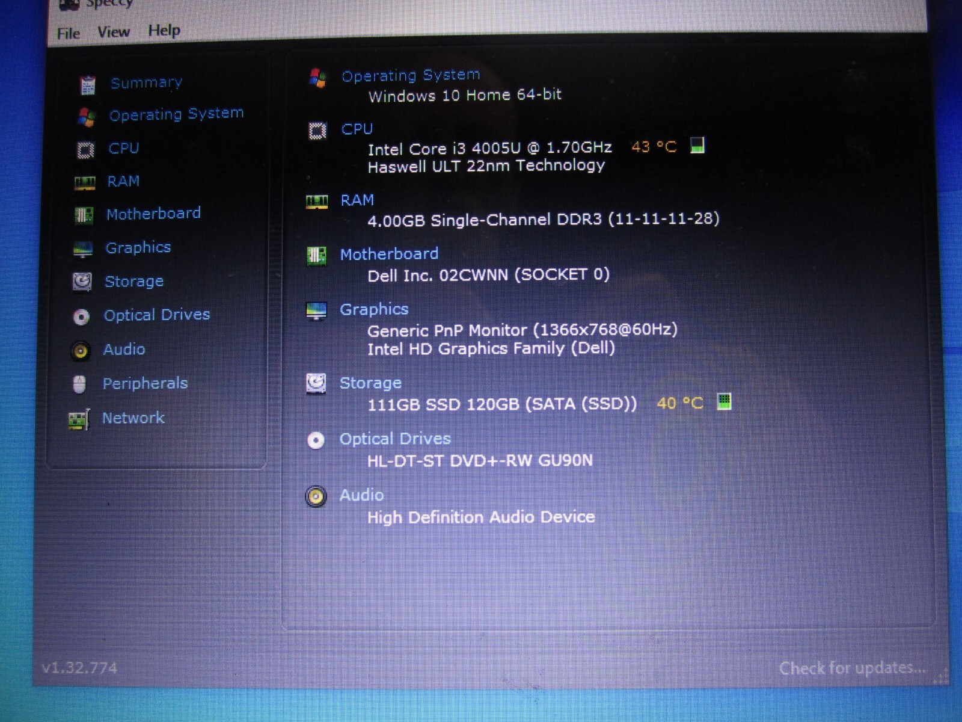The width and height of the screenshot is (962, 722).
Task: Click the Optical Drives disc icon in sidebar
Action: [x=81, y=316]
